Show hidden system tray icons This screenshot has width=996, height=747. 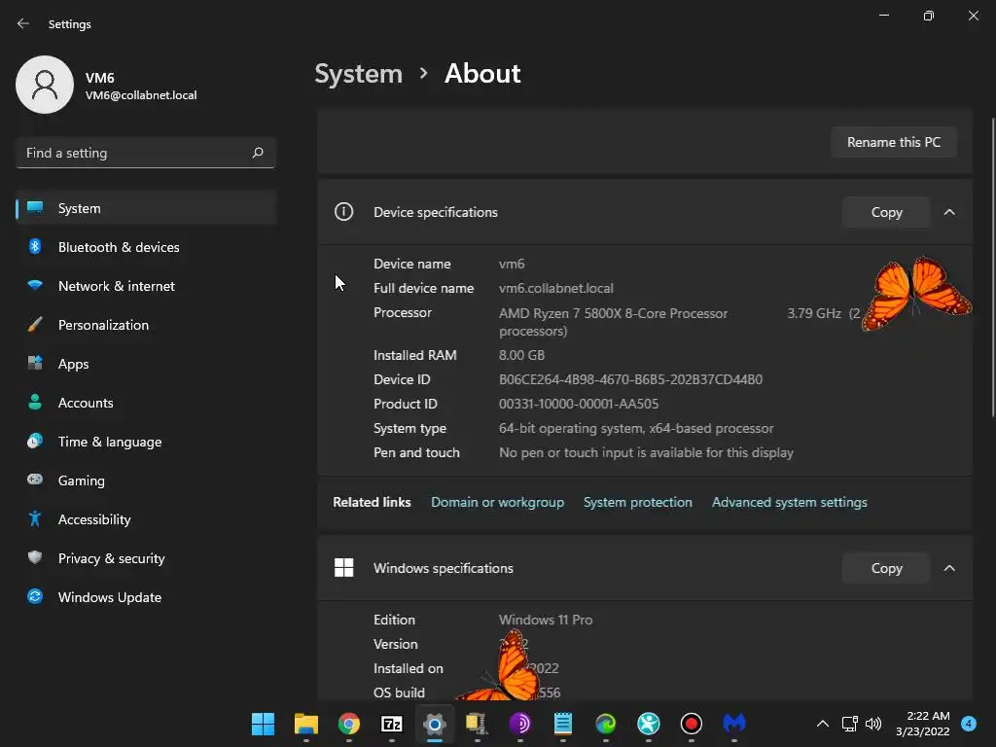pos(823,724)
